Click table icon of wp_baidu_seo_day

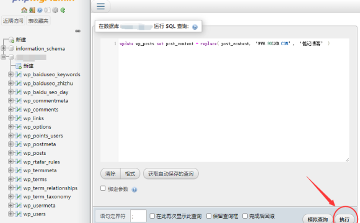click(19, 92)
